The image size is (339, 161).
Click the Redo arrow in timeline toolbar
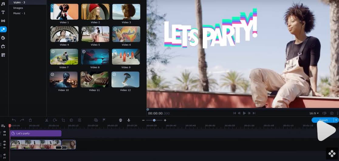coord(22,120)
